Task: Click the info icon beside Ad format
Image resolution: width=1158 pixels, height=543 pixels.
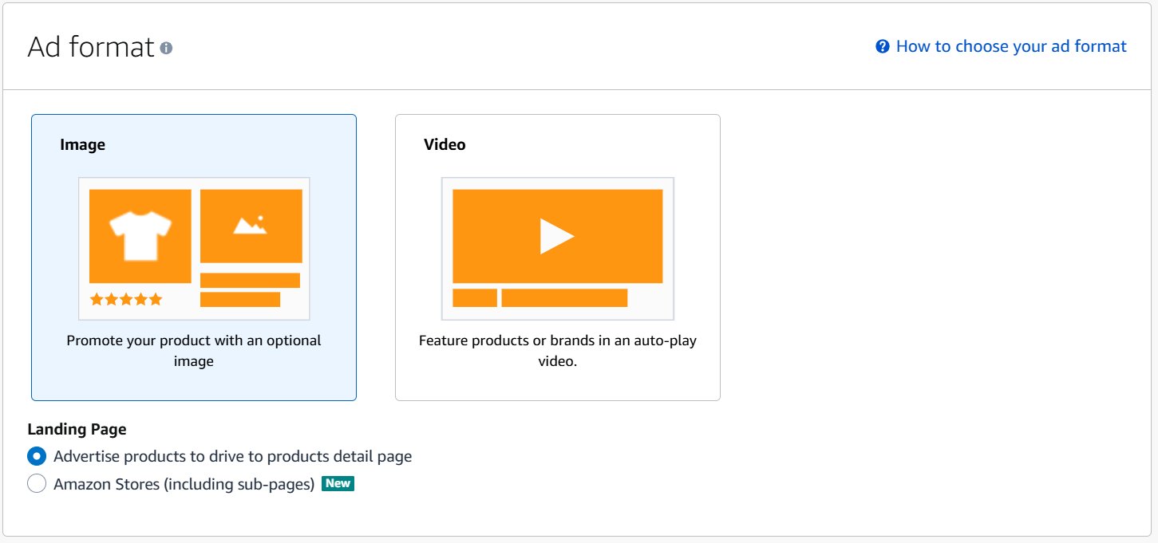Action: point(165,47)
